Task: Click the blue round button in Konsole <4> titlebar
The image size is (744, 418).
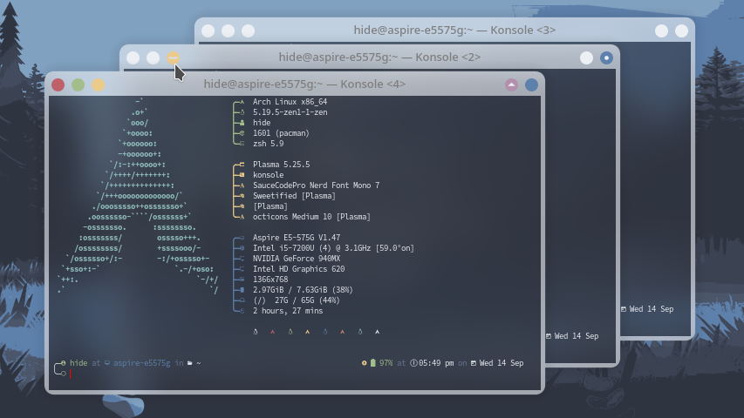Action: tap(531, 84)
